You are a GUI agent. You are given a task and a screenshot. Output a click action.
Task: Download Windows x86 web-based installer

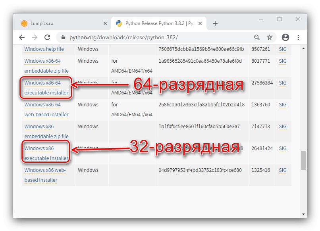coord(45,175)
